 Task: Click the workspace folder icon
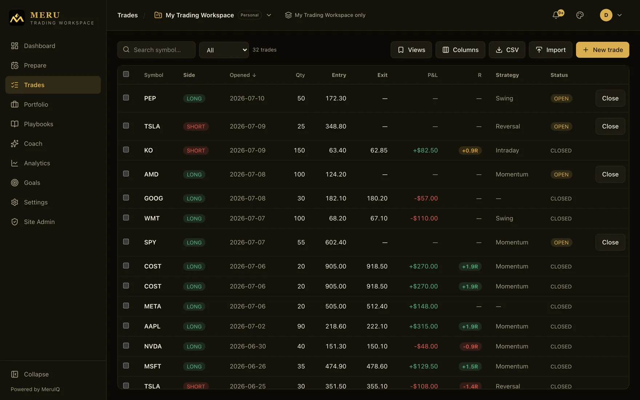coord(158,15)
